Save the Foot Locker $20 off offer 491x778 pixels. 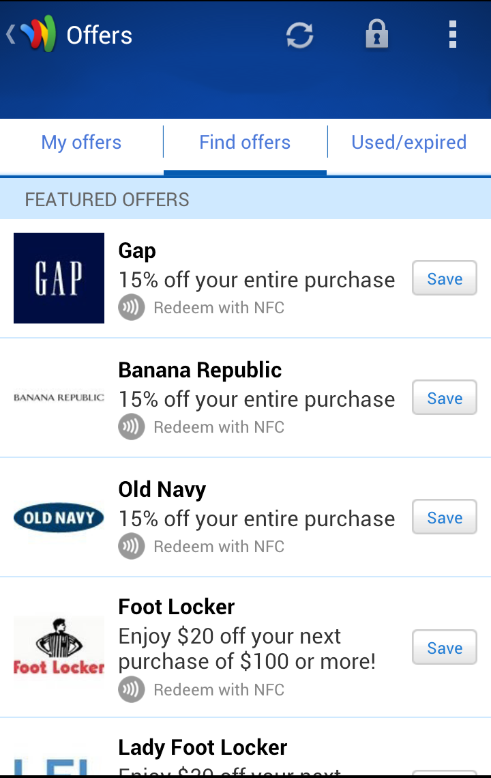(x=445, y=648)
